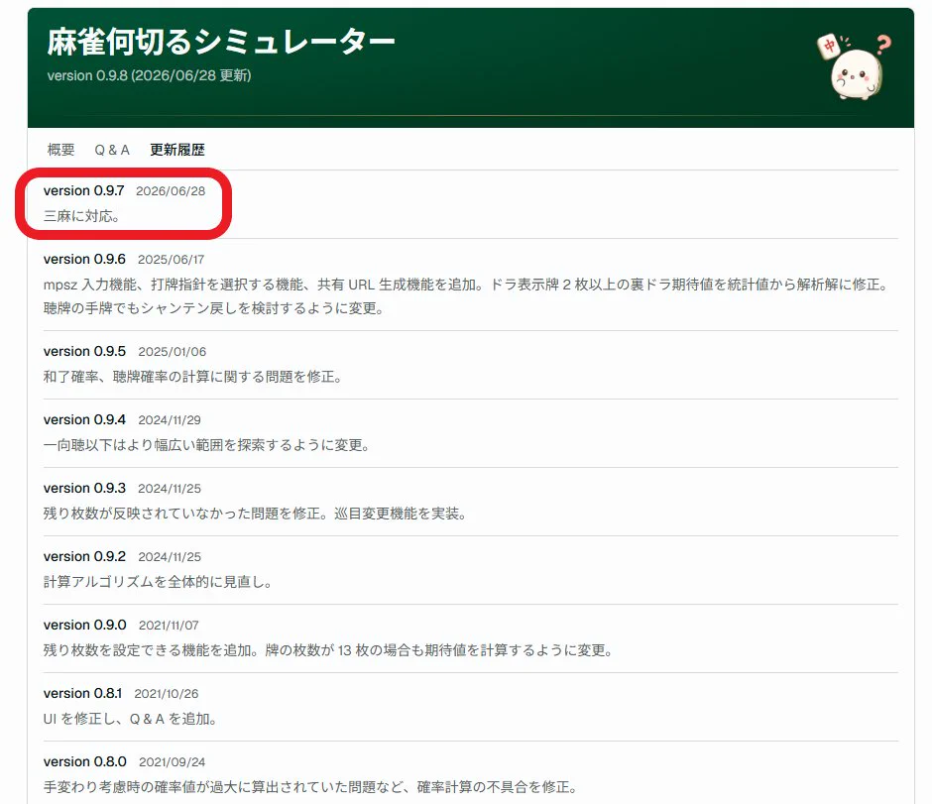The image size is (932, 804).
Task: Click the date 2024/11/29
Action: (x=170, y=420)
